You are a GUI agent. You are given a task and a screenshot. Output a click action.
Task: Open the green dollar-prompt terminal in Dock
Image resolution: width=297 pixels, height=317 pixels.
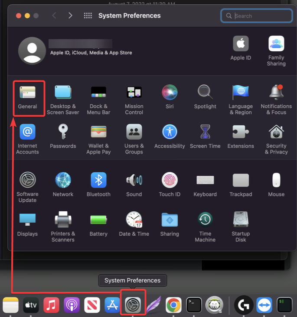click(284, 305)
